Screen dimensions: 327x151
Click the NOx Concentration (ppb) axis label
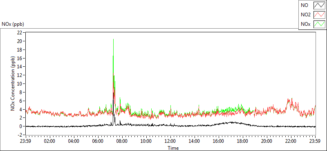click(x=13, y=83)
